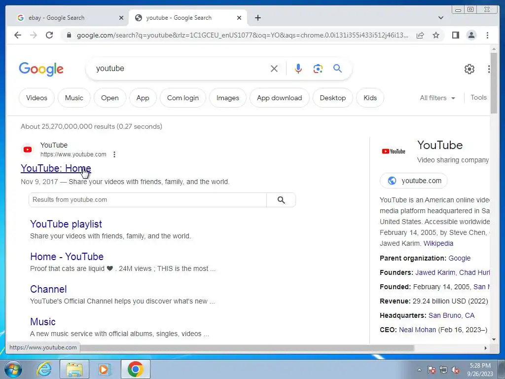Open the Windows Start menu
The width and height of the screenshot is (505, 379).
[x=13, y=369]
